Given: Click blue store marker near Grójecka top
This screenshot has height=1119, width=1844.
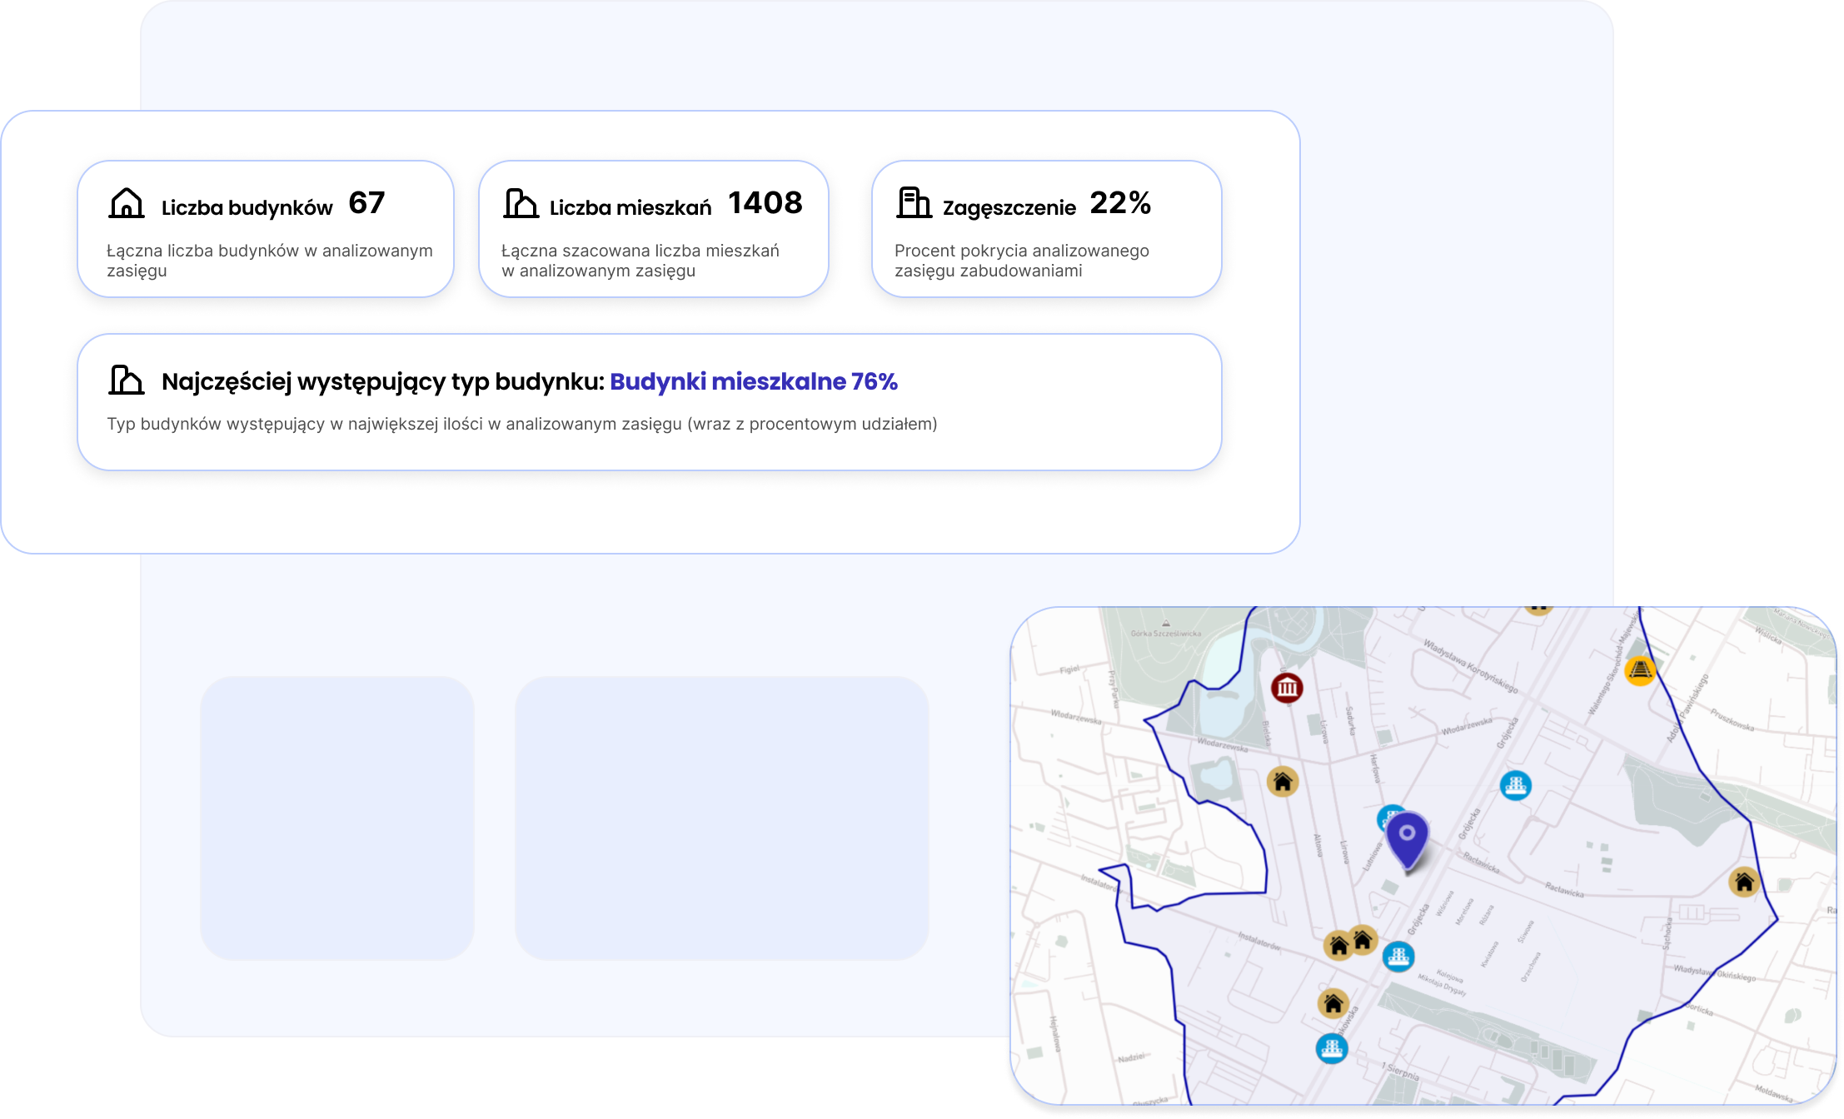Looking at the screenshot, I should coord(1515,785).
